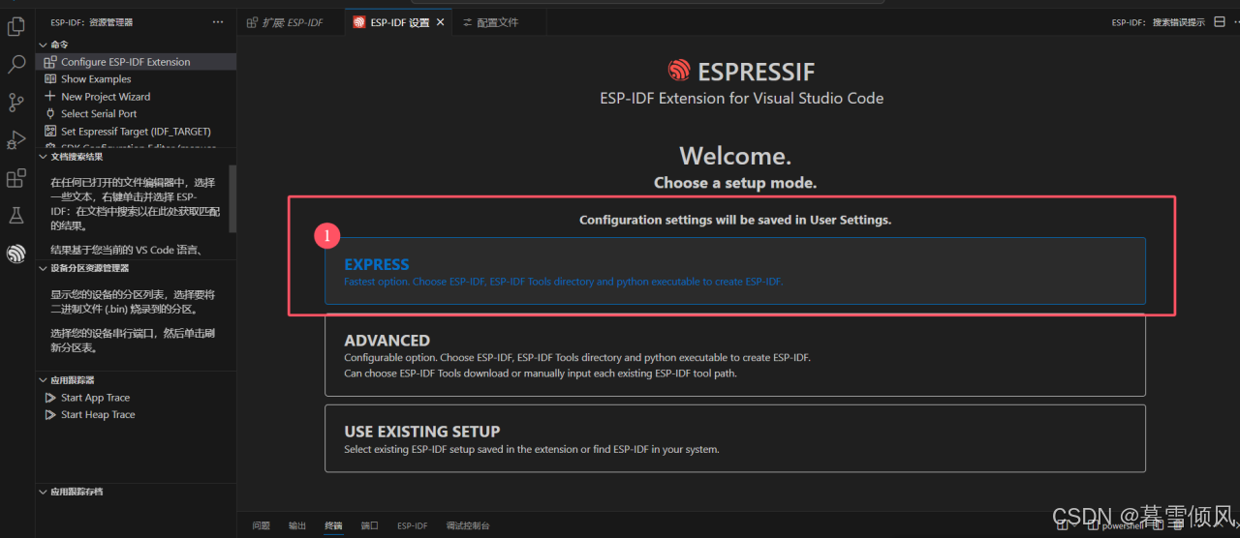Select the Start Heap Trace item
Image resolution: width=1240 pixels, height=538 pixels.
coord(136,415)
